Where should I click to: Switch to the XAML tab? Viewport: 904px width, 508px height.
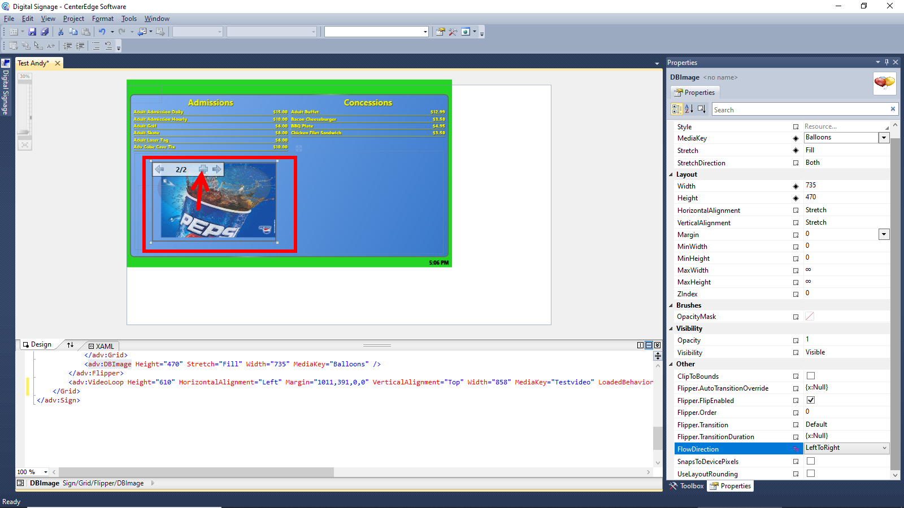[x=102, y=346]
